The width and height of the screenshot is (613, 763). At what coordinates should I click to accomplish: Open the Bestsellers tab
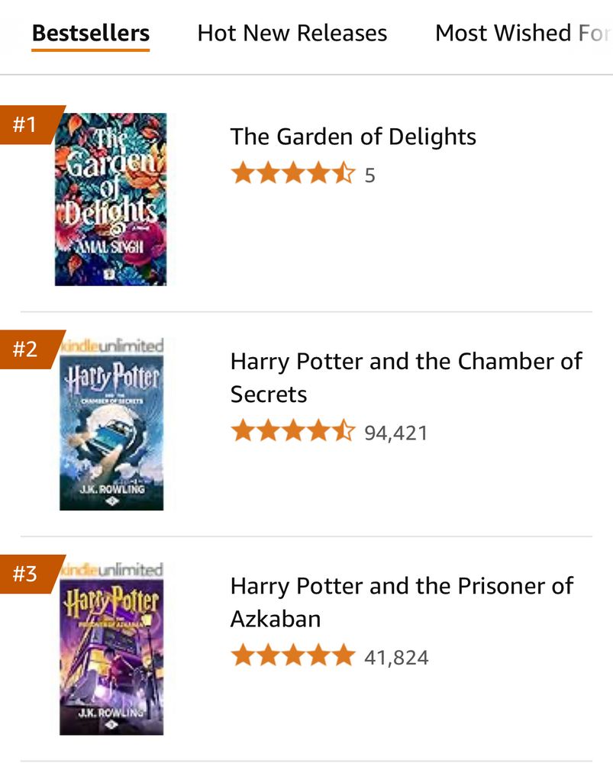tap(91, 34)
